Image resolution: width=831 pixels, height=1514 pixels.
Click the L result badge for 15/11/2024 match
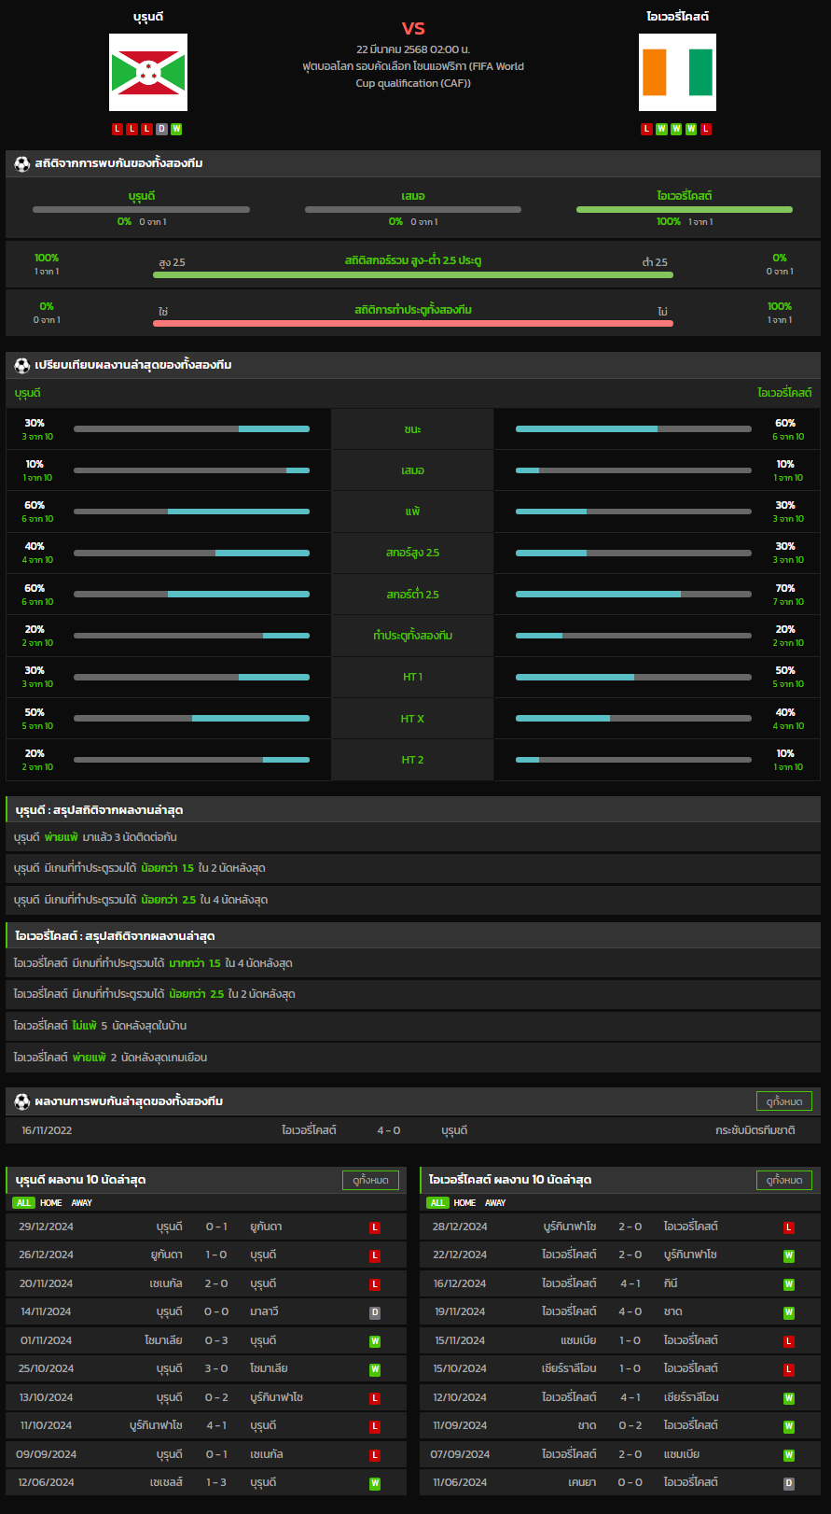[x=789, y=1341]
